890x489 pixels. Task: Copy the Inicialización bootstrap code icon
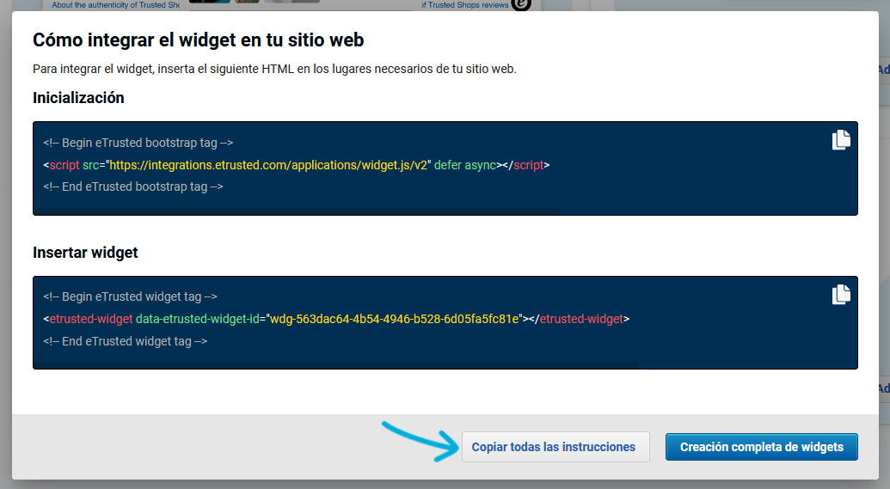tap(841, 139)
